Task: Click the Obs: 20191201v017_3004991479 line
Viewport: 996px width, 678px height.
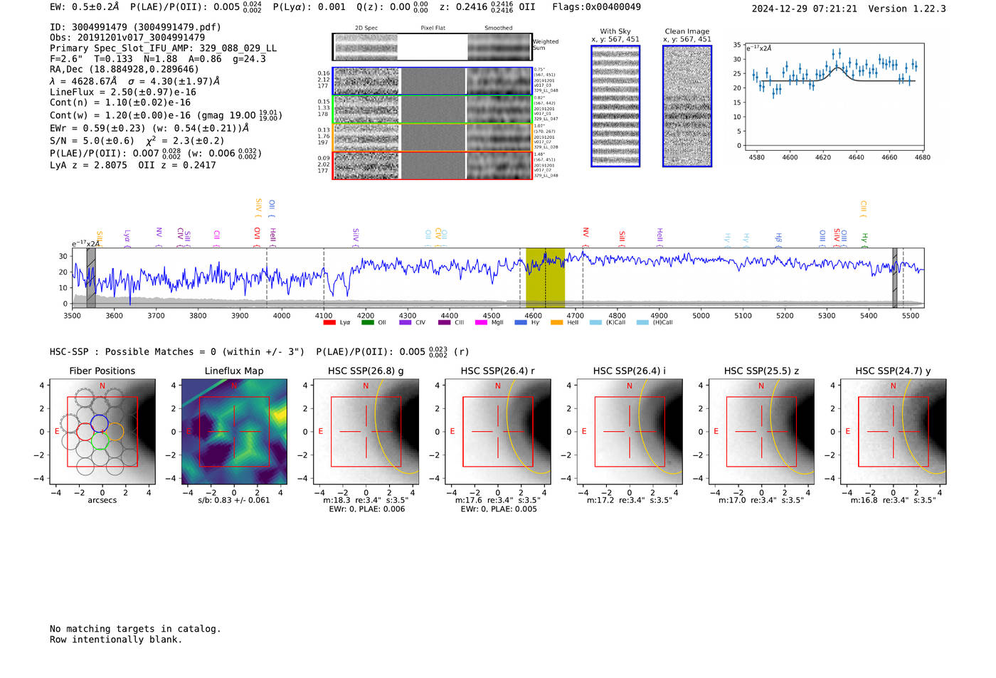Action: [x=127, y=38]
